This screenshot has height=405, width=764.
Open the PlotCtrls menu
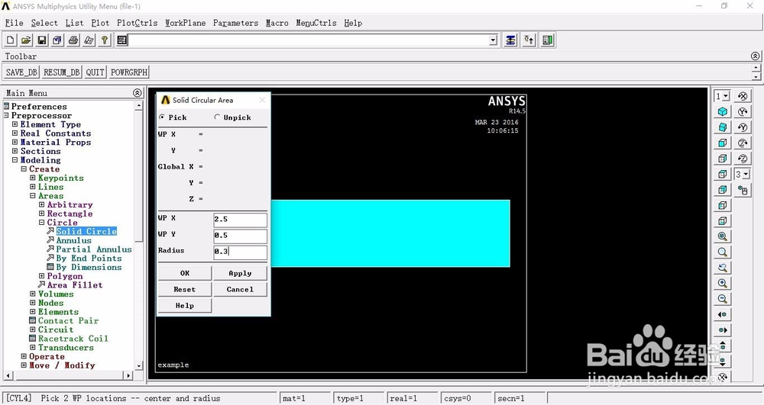click(138, 23)
